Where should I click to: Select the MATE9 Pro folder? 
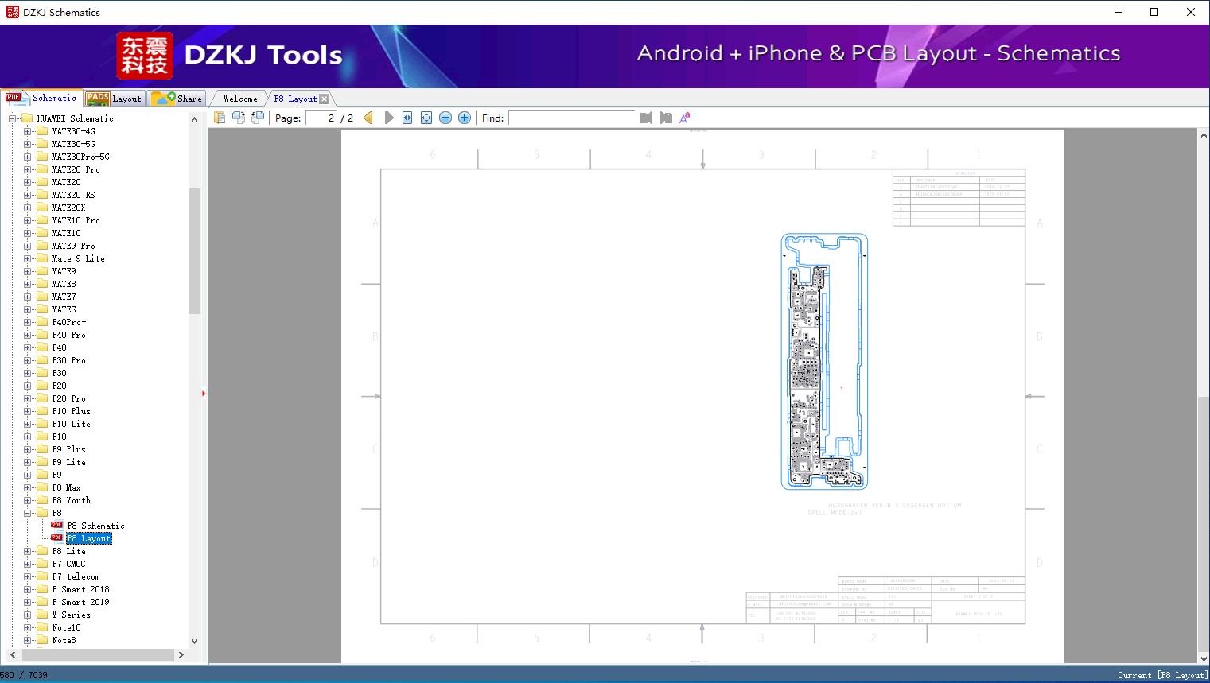click(73, 246)
